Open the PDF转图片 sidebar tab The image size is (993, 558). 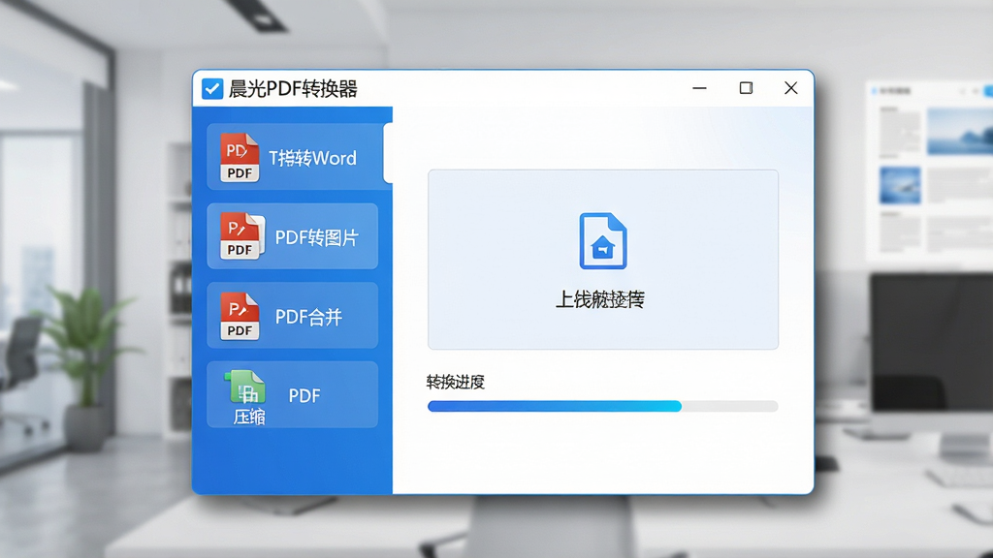tap(293, 236)
